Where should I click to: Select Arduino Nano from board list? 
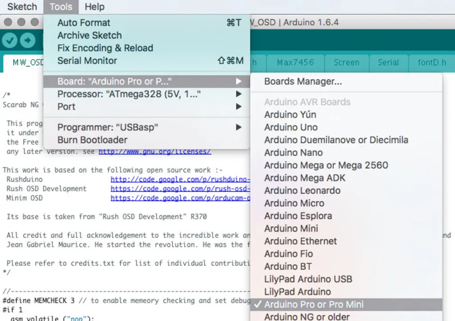pos(293,153)
